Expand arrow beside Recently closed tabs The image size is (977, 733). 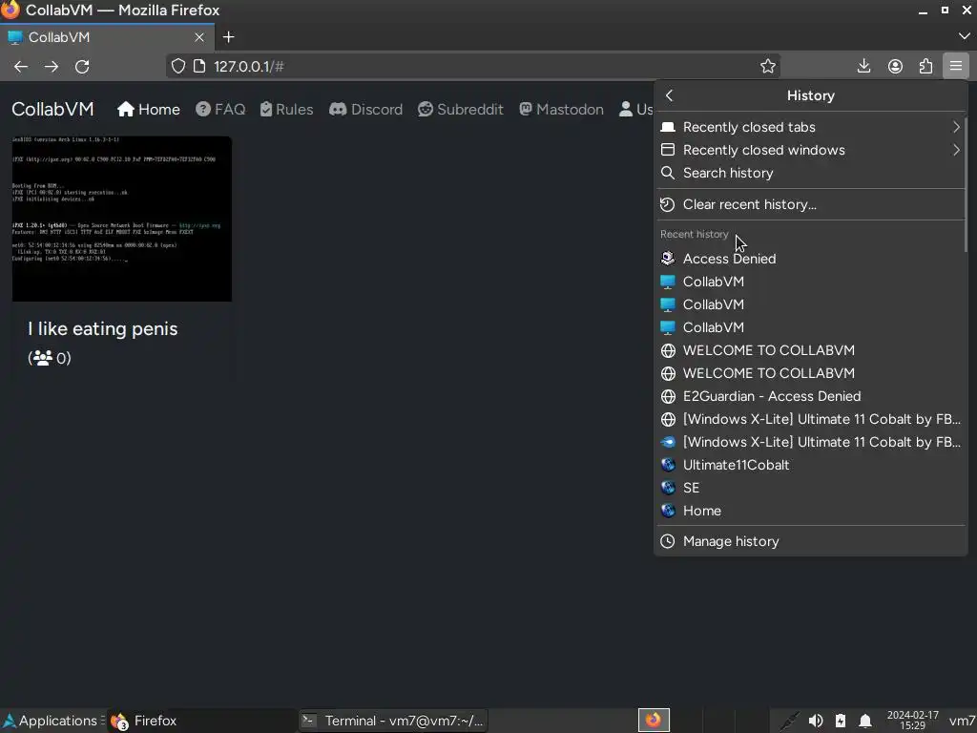pos(956,127)
